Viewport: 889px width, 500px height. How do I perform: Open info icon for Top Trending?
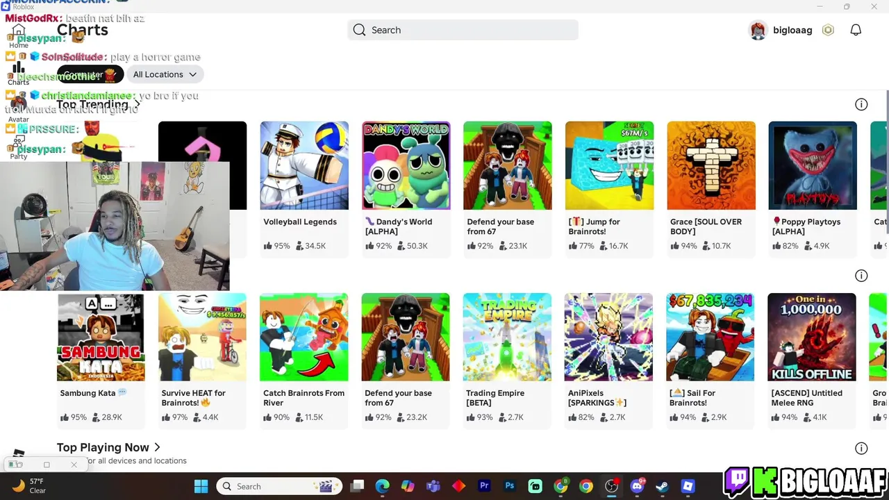point(861,104)
